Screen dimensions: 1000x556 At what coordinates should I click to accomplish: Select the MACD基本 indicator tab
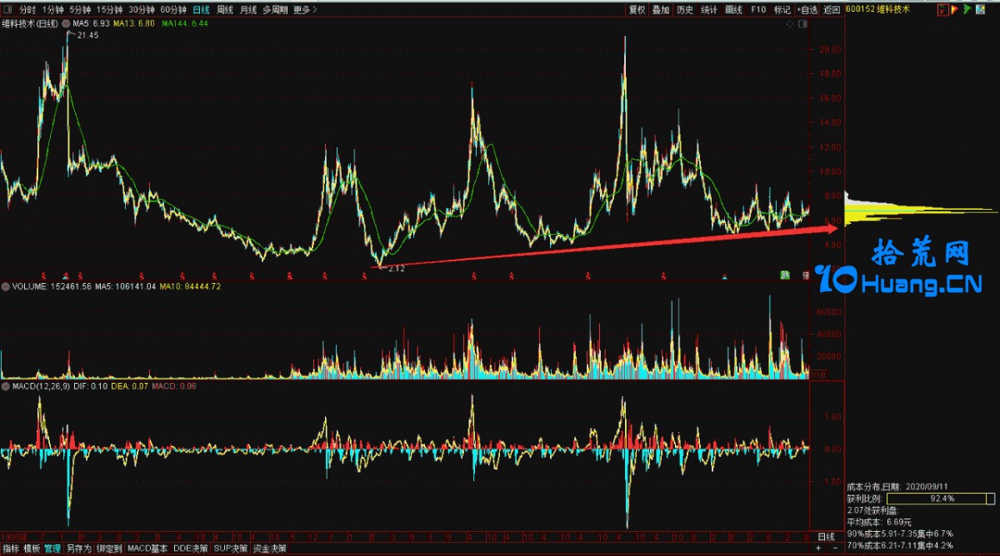click(x=147, y=549)
